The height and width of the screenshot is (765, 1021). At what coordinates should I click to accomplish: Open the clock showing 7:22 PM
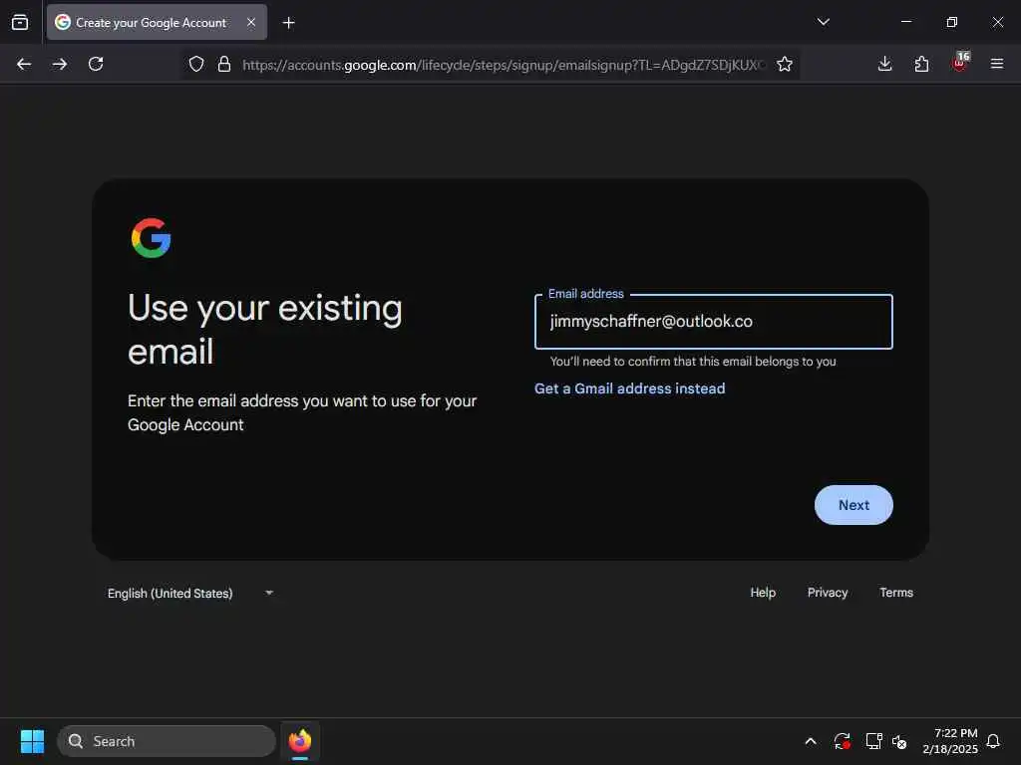click(950, 741)
